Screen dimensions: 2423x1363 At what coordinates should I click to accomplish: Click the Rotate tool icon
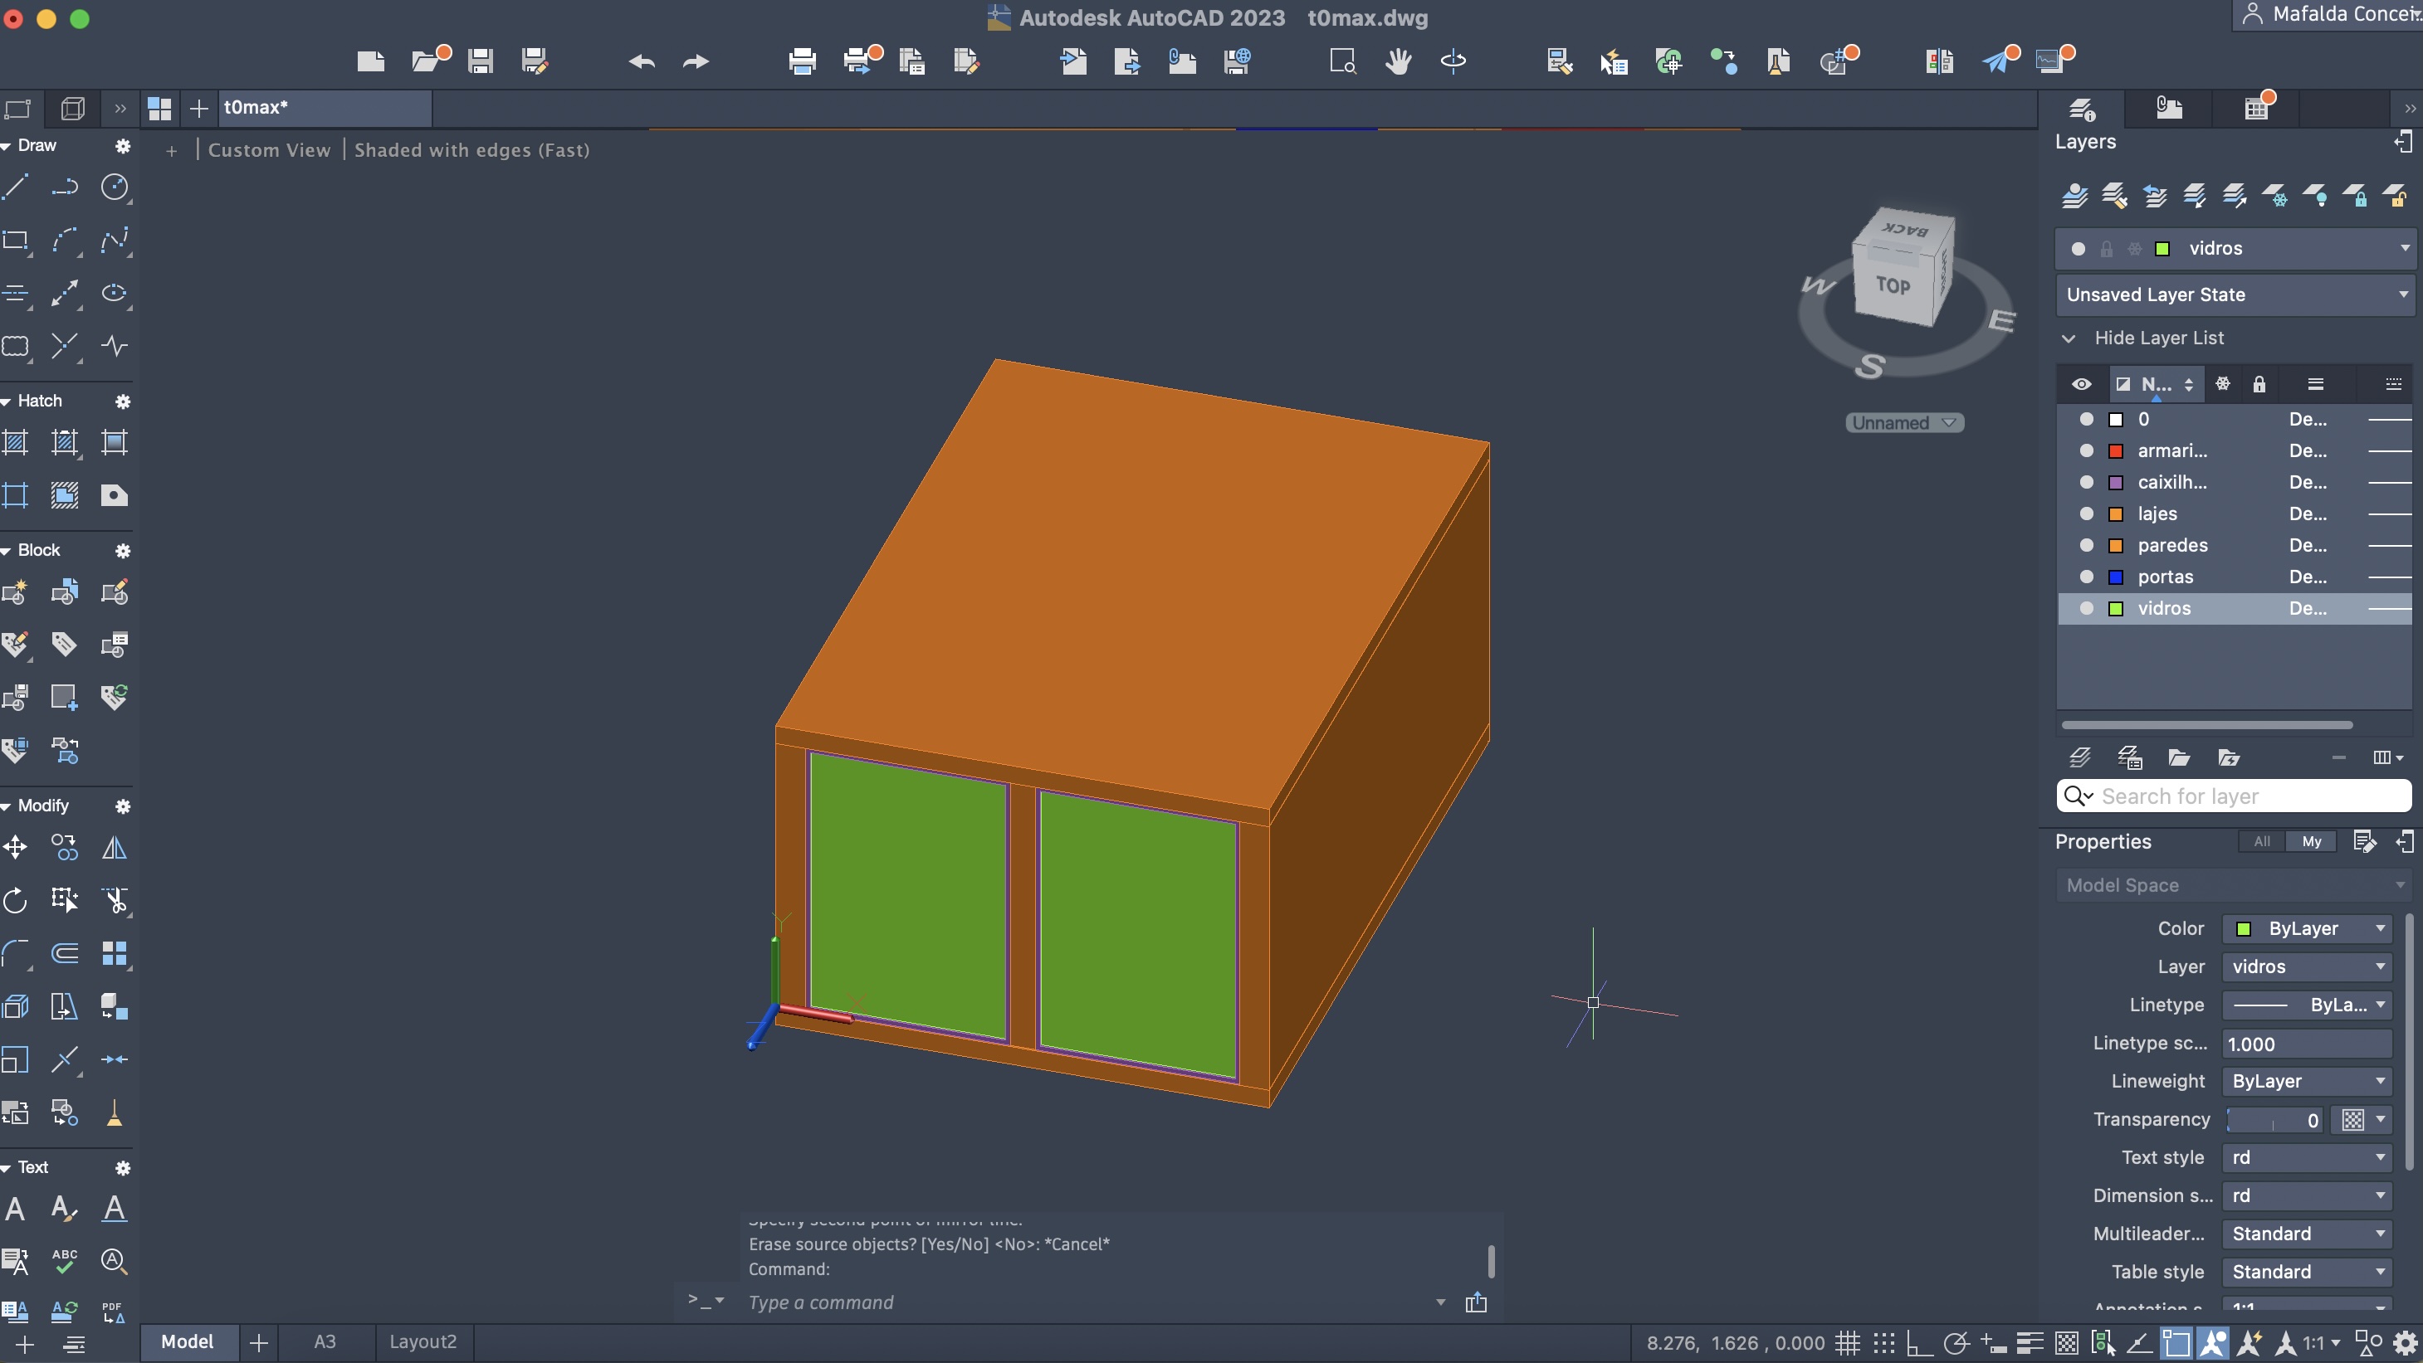(15, 901)
